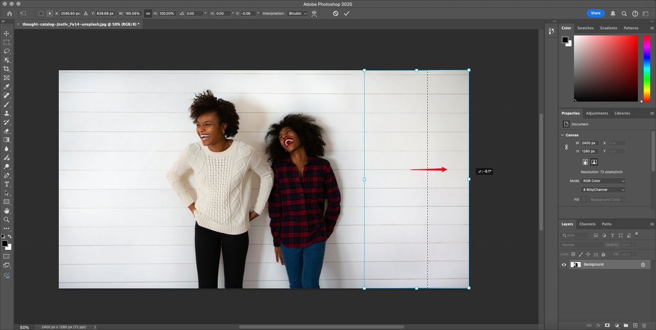Viewport: 656px width, 330px height.
Task: Click the Delete layer trash icon
Action: point(644,325)
